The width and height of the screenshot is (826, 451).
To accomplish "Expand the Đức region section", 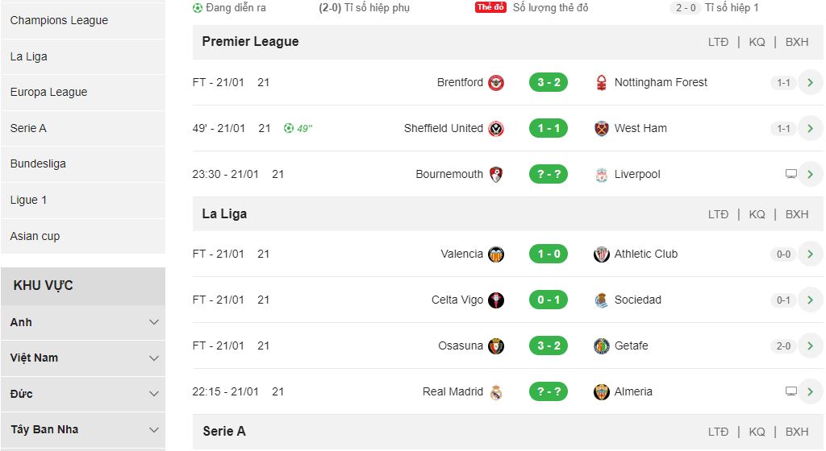I will [x=154, y=394].
